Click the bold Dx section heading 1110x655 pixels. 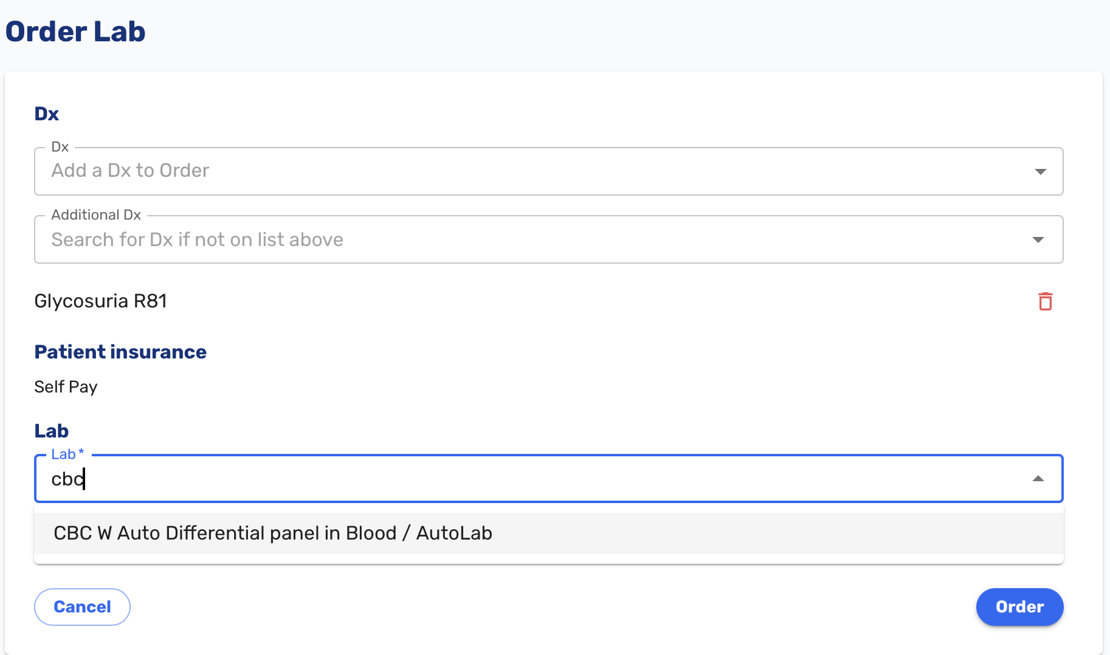click(x=47, y=114)
